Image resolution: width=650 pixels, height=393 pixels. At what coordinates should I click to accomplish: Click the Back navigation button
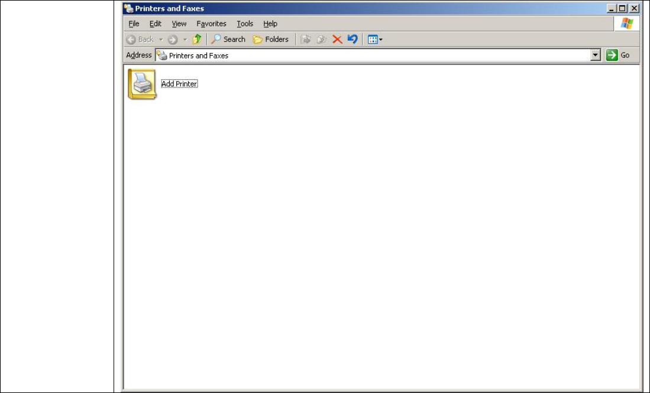(140, 40)
